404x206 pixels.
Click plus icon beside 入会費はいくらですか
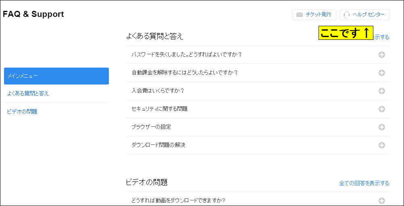pos(381,91)
